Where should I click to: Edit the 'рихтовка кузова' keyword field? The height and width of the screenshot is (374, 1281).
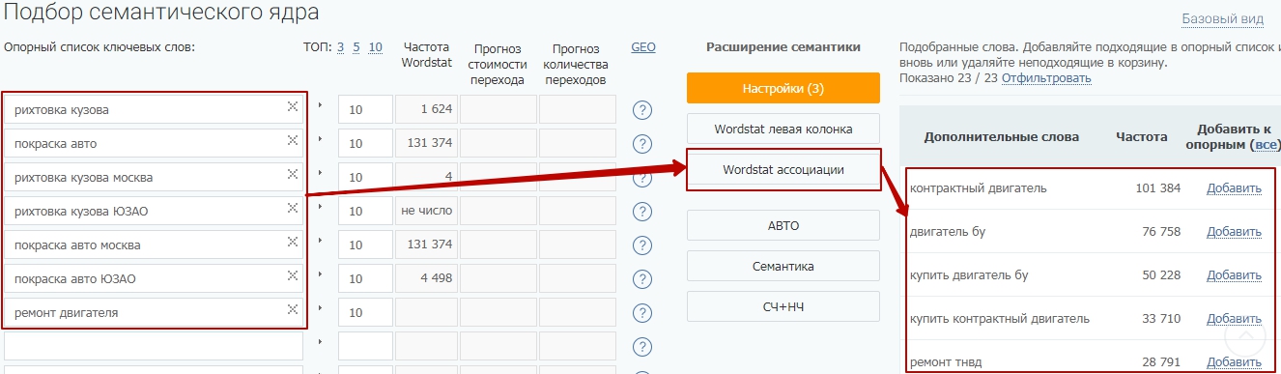click(x=155, y=110)
